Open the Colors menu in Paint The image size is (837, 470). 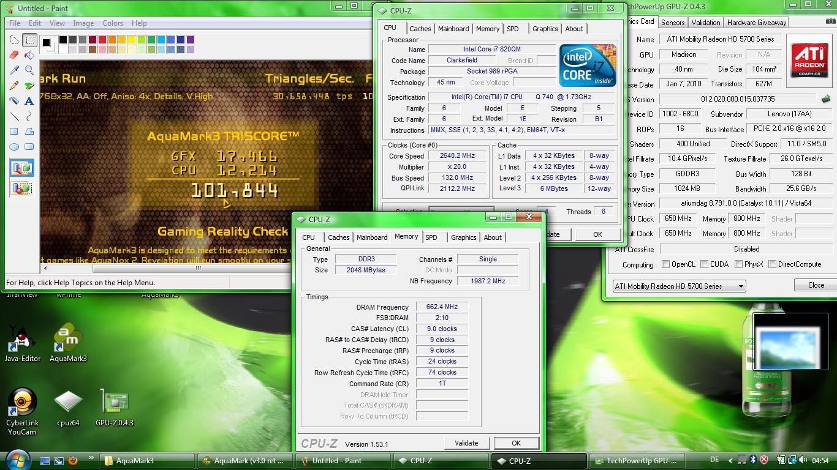coord(113,23)
